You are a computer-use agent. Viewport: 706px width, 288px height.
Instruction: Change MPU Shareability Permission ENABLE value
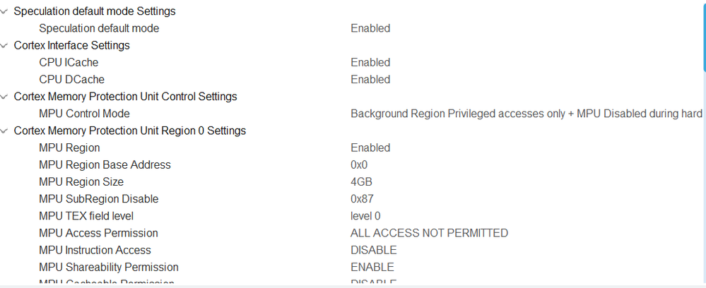click(x=372, y=267)
